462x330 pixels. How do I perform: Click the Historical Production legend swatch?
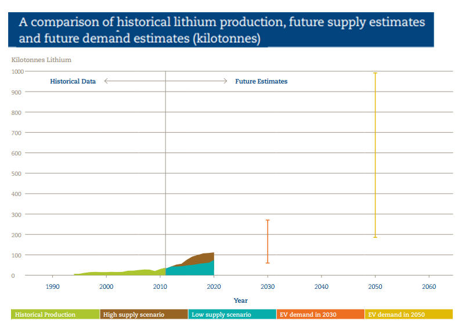click(x=55, y=314)
